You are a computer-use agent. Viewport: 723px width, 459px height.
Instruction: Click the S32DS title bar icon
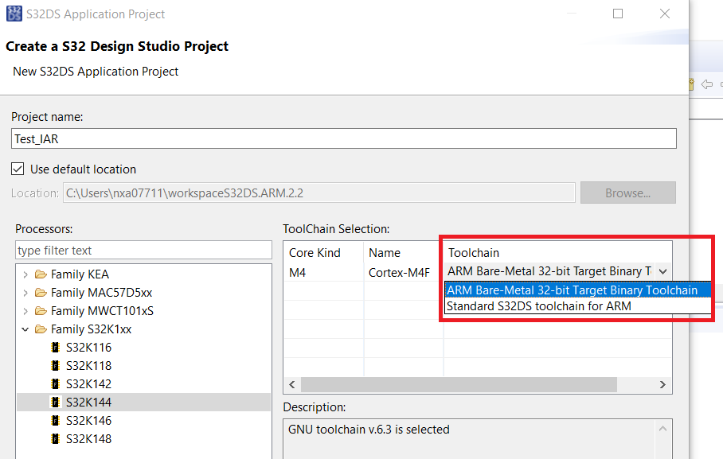click(x=14, y=14)
